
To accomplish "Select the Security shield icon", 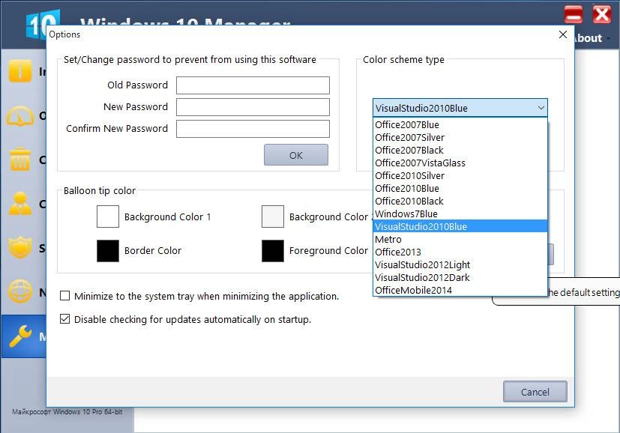I will pos(19,248).
